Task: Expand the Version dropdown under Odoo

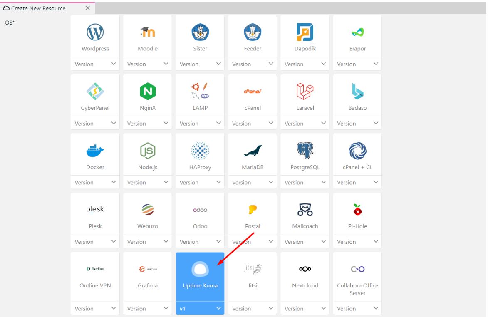Action: click(x=200, y=242)
